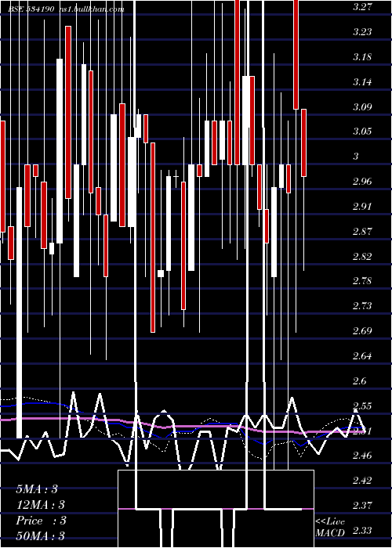Select the Price : 3 legend entry
392x548 pixels.
pyautogui.click(x=41, y=521)
